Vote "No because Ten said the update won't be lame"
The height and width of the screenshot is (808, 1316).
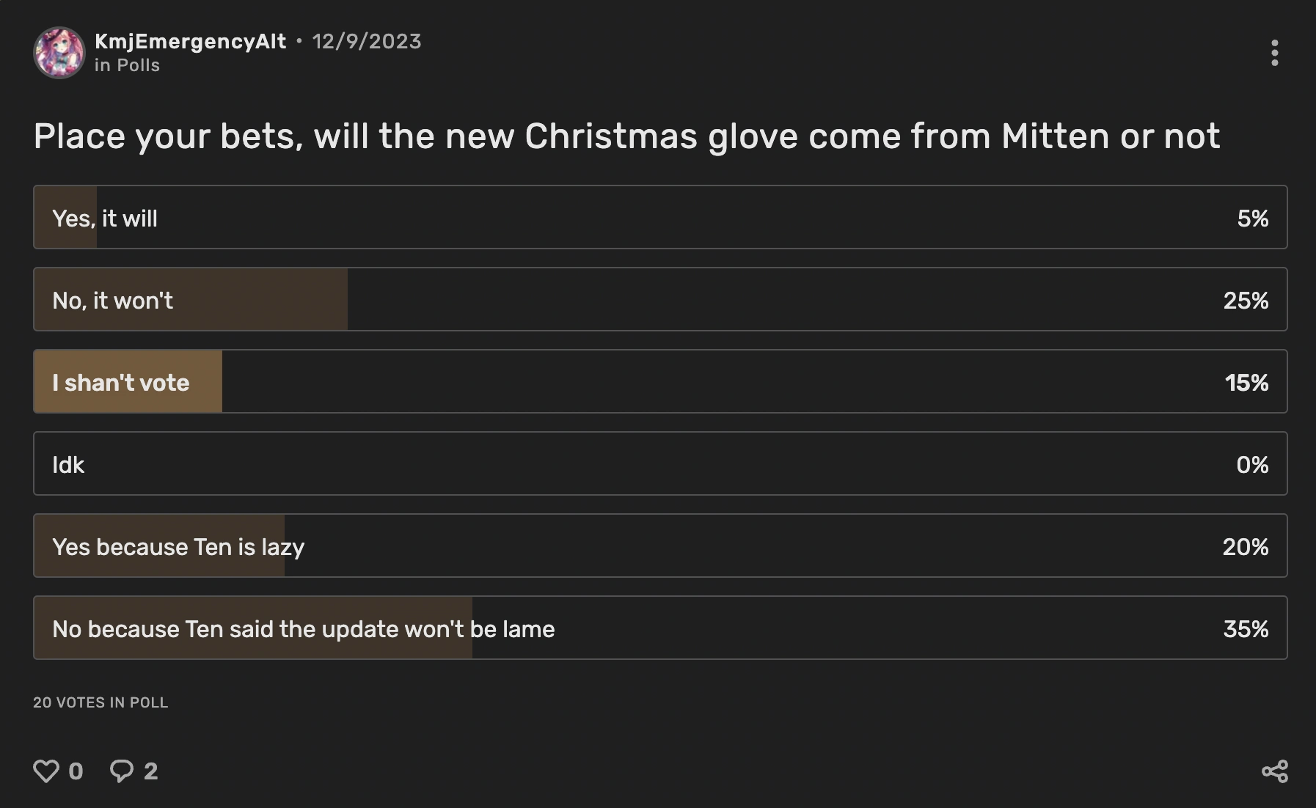[659, 628]
